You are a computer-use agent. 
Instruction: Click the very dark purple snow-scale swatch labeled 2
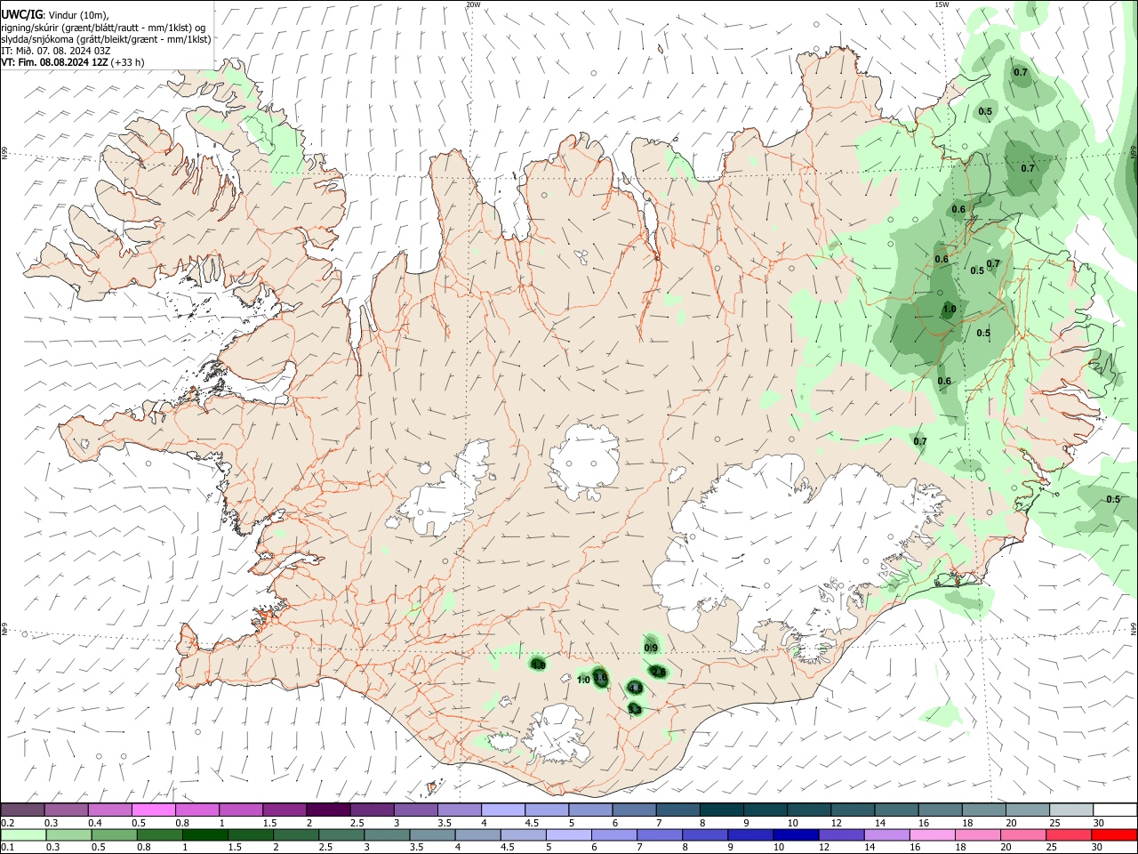coord(328,810)
